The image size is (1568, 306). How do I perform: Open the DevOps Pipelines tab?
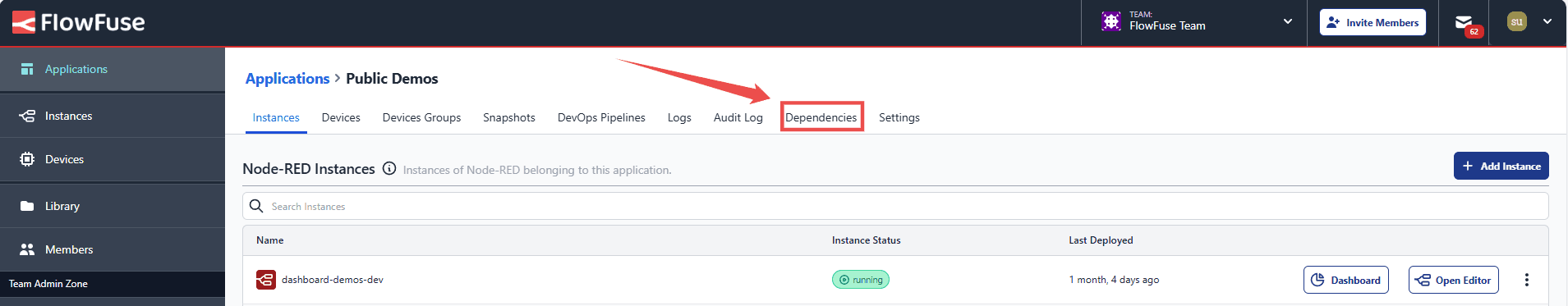(601, 117)
